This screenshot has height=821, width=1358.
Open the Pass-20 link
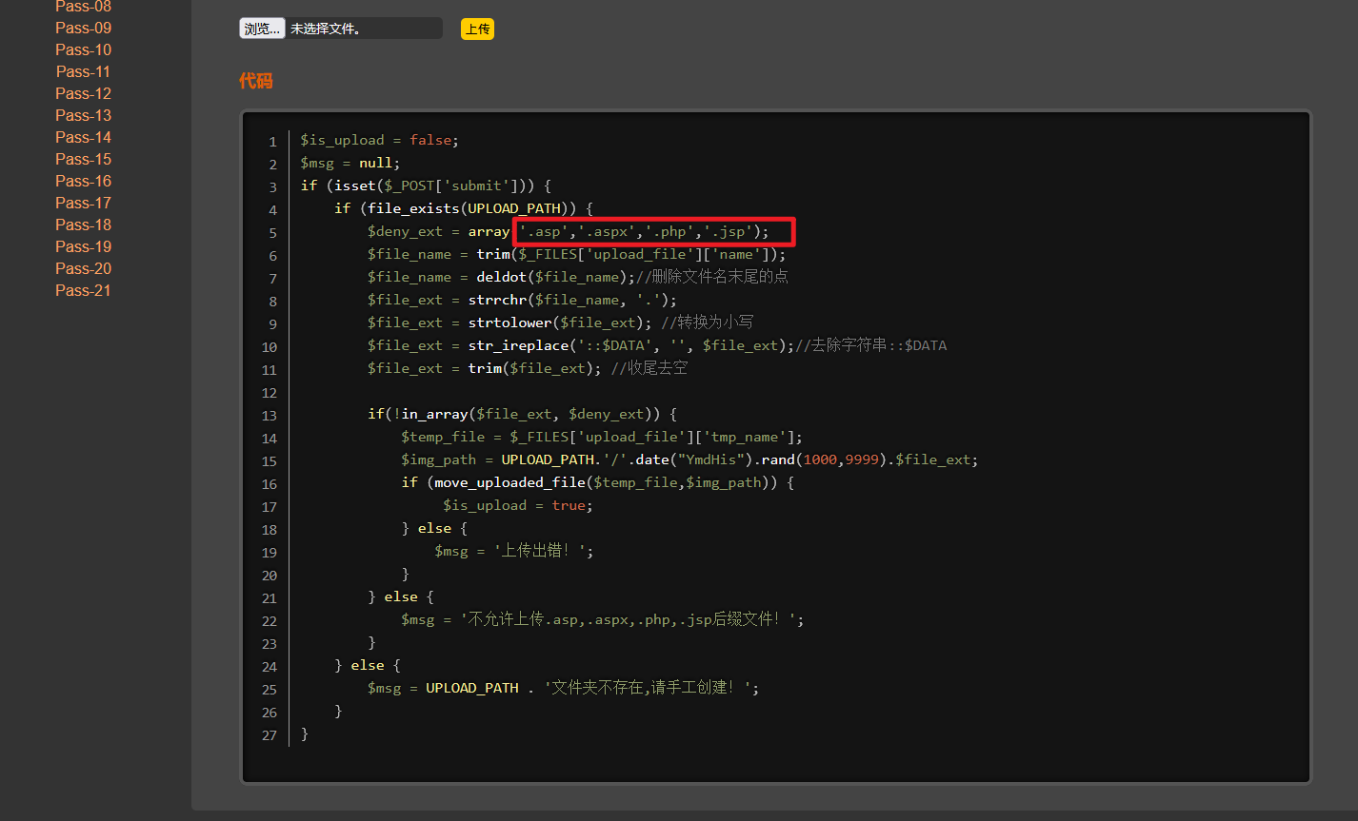pos(83,268)
